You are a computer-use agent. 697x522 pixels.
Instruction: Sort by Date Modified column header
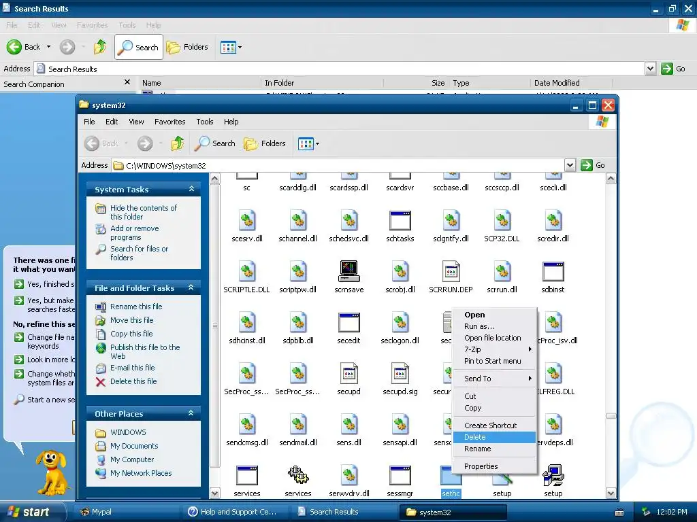(x=571, y=83)
